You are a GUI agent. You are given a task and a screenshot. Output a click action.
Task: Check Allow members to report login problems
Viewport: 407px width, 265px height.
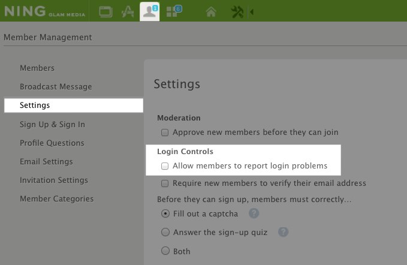[x=165, y=166]
